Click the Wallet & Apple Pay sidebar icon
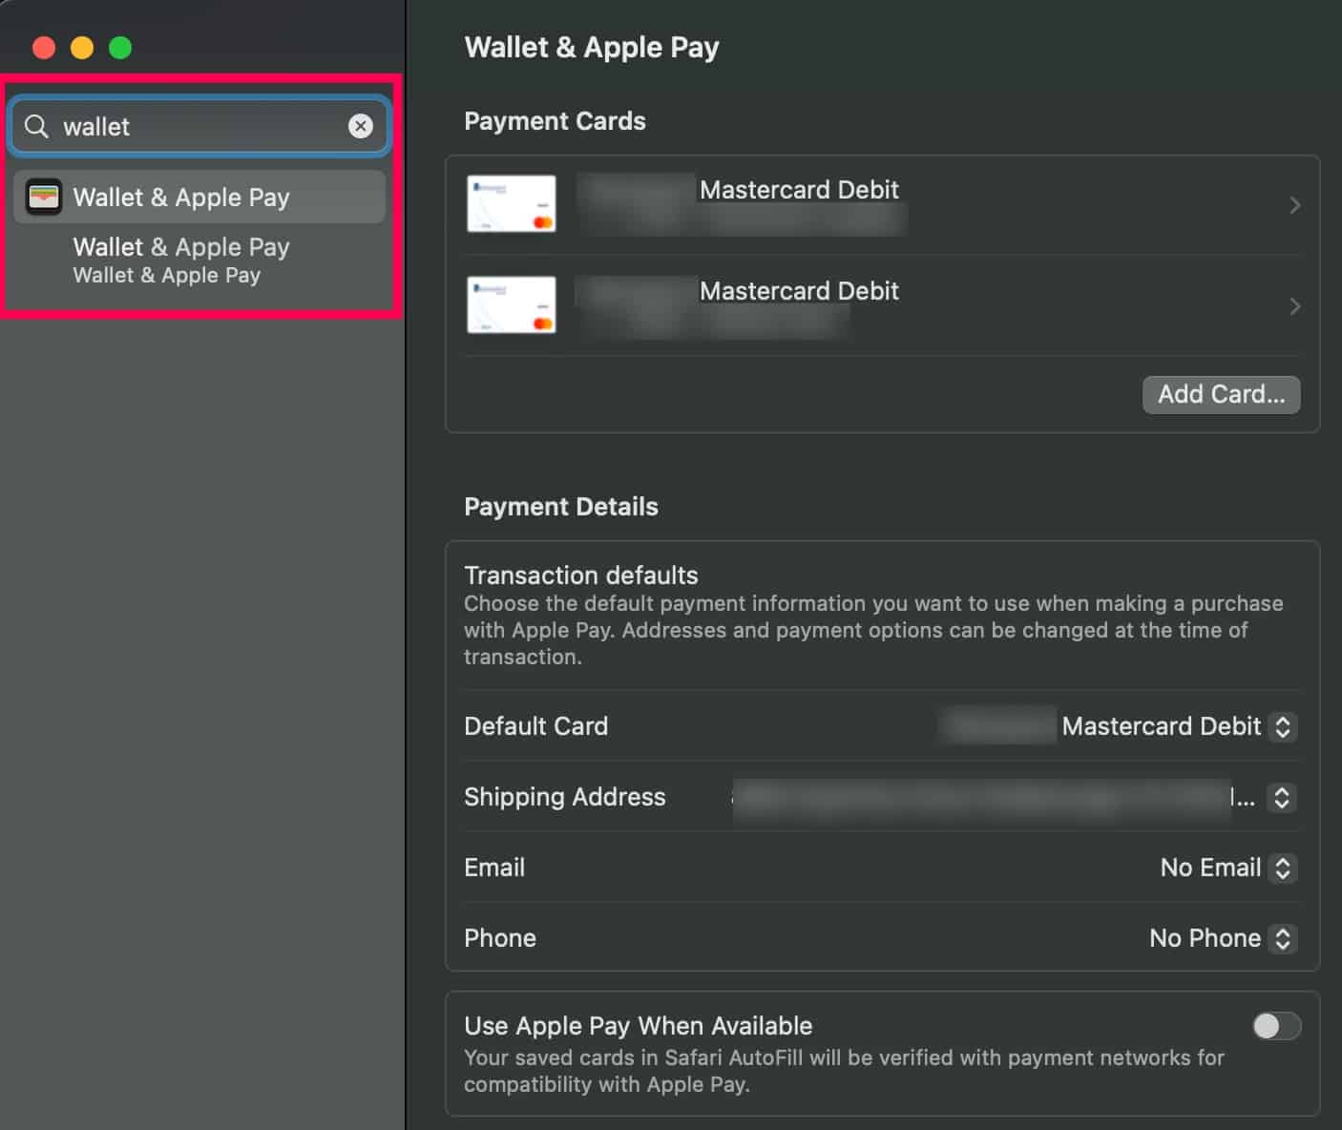This screenshot has height=1130, width=1342. [x=43, y=198]
